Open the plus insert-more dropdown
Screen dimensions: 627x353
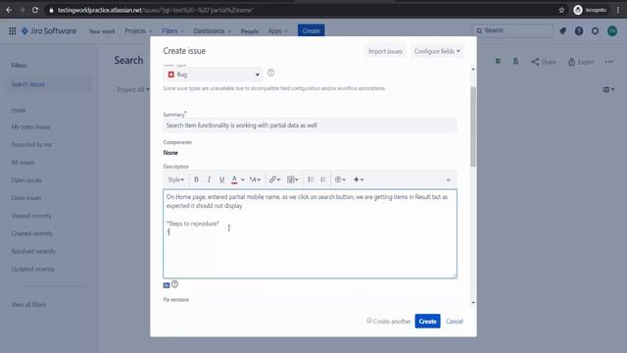point(359,179)
